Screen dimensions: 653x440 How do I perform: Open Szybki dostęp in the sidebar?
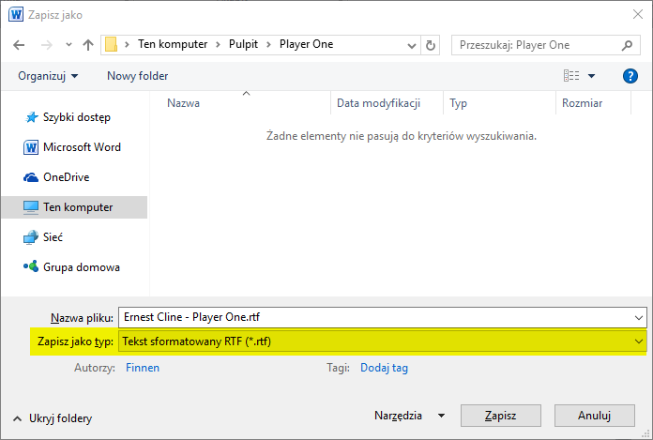click(x=77, y=117)
